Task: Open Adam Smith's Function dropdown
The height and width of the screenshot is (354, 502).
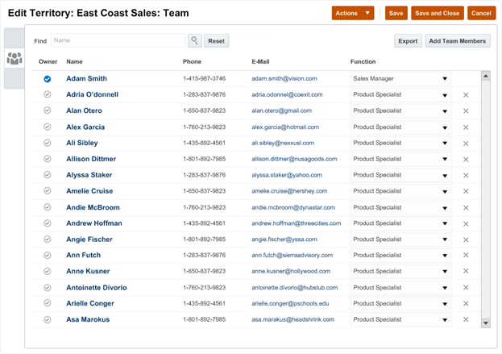Action: pos(445,79)
